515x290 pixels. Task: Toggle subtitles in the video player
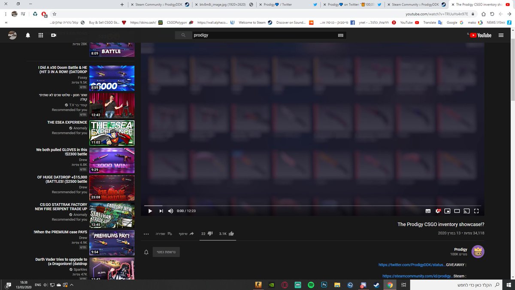pos(428,211)
